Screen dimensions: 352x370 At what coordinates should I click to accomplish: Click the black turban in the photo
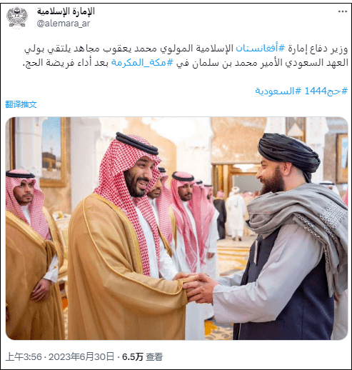coord(288,154)
